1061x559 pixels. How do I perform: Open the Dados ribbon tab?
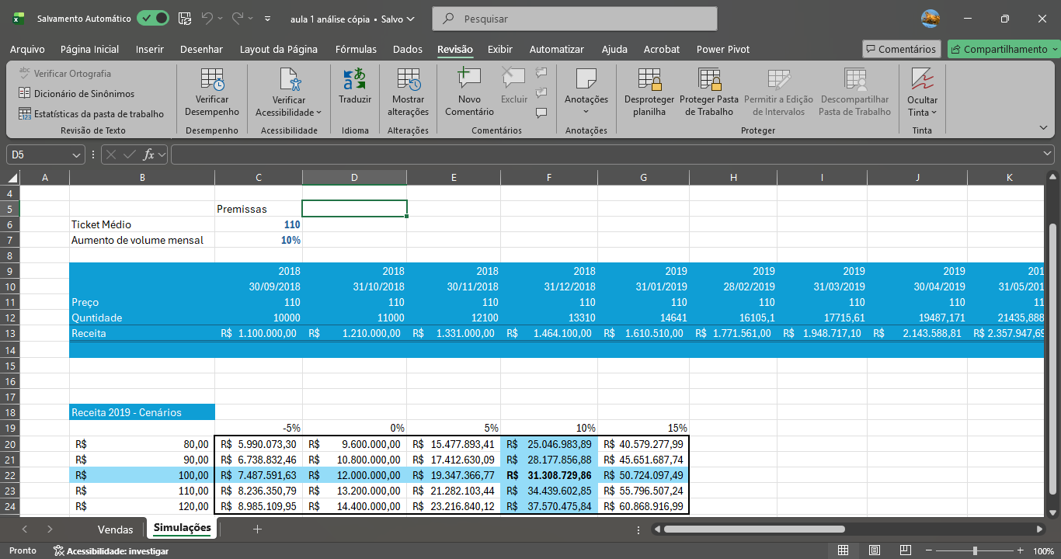tap(408, 49)
